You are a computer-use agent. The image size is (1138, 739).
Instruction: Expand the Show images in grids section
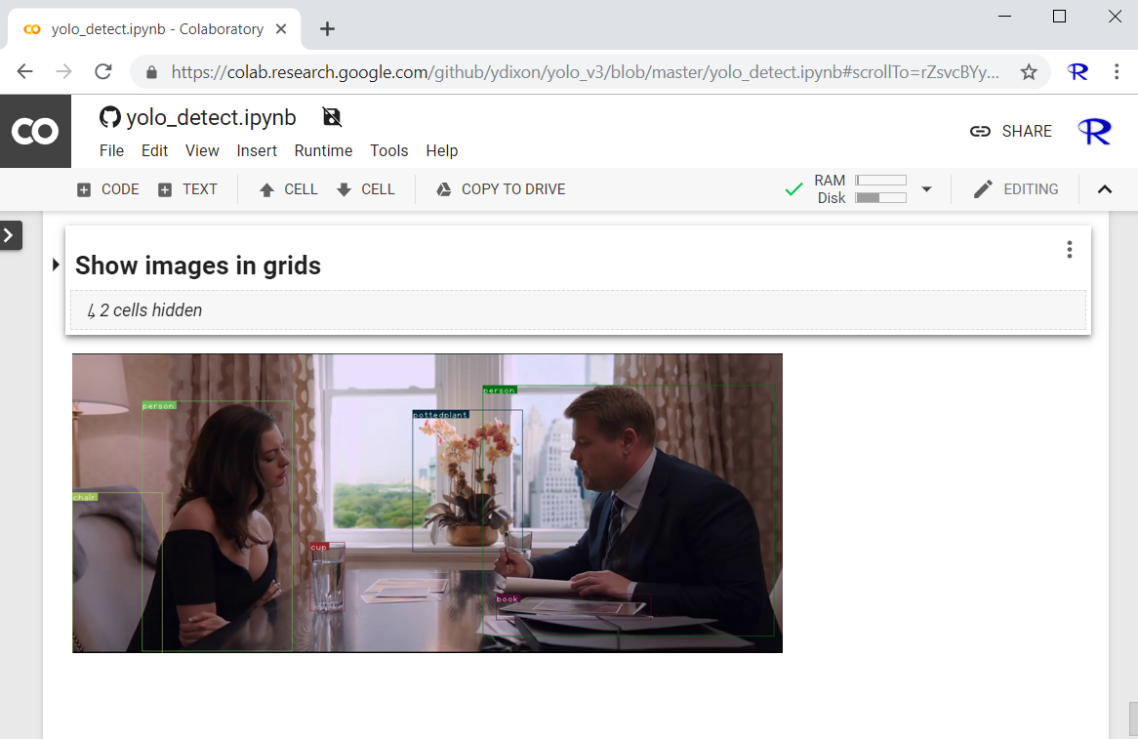point(56,265)
